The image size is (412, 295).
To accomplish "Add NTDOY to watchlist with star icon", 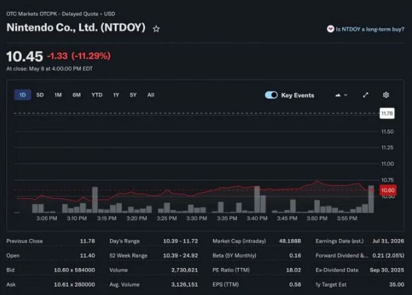I will click(156, 29).
